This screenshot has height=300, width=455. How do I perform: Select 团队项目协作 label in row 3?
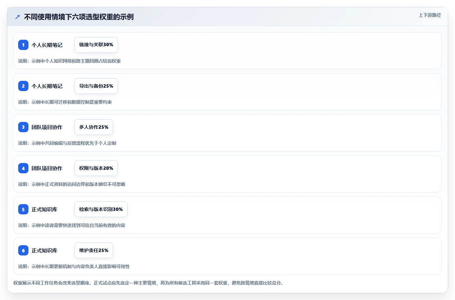click(x=47, y=127)
